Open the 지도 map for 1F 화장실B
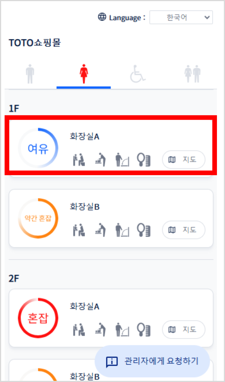Screen dimensions: 225x382 pos(183,230)
